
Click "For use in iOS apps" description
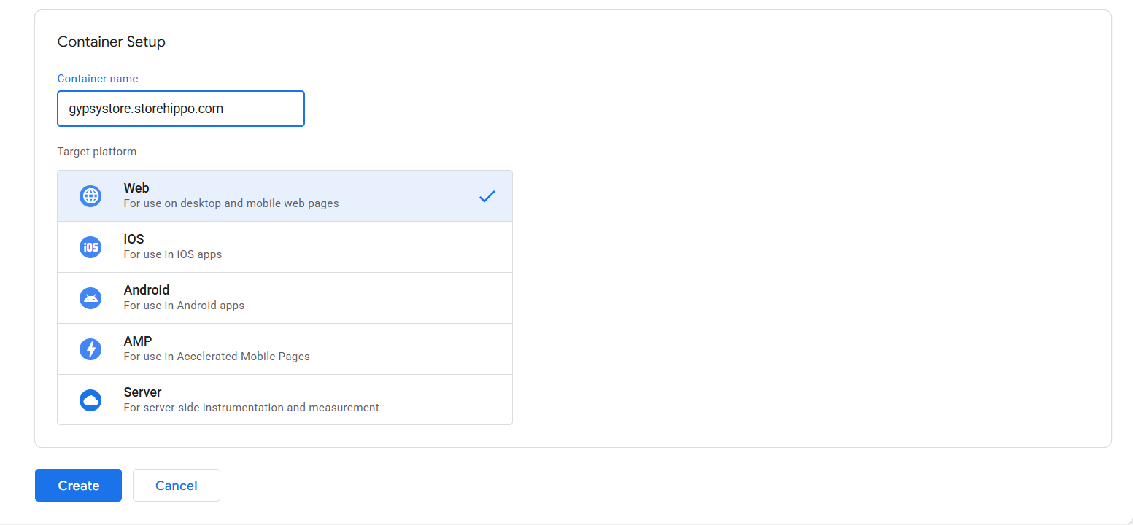pyautogui.click(x=173, y=254)
